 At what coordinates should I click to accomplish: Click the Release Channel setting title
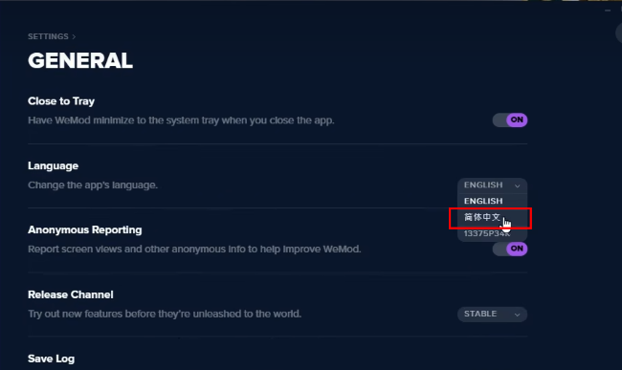pos(71,294)
